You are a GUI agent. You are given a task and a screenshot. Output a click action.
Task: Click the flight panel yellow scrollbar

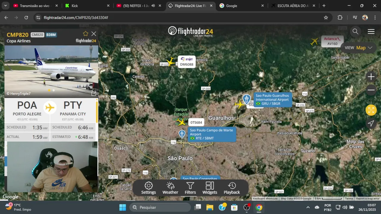(97, 111)
